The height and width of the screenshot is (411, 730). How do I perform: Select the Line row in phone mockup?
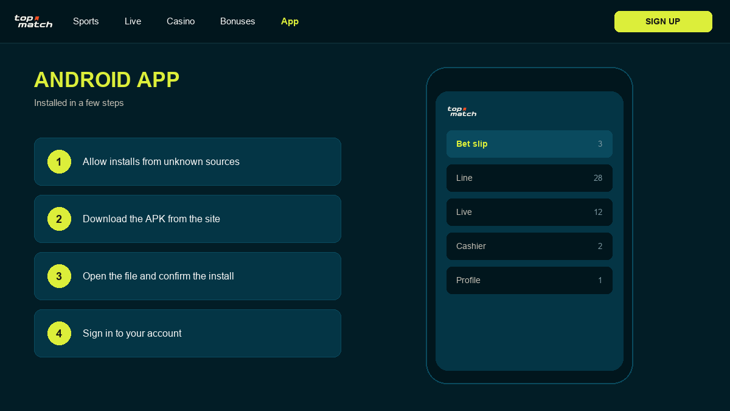(x=529, y=178)
